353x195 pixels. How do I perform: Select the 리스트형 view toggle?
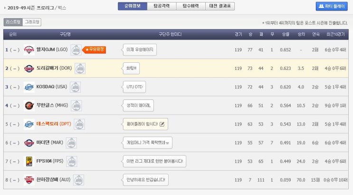pos(13,22)
